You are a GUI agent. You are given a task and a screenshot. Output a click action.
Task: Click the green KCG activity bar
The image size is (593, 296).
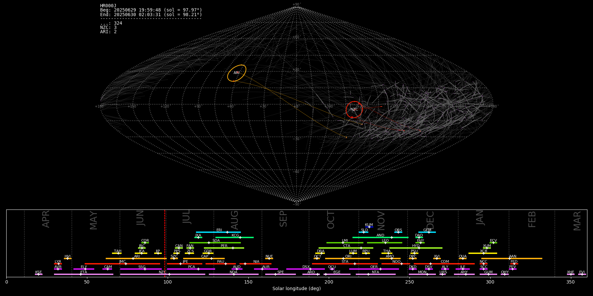235,237
